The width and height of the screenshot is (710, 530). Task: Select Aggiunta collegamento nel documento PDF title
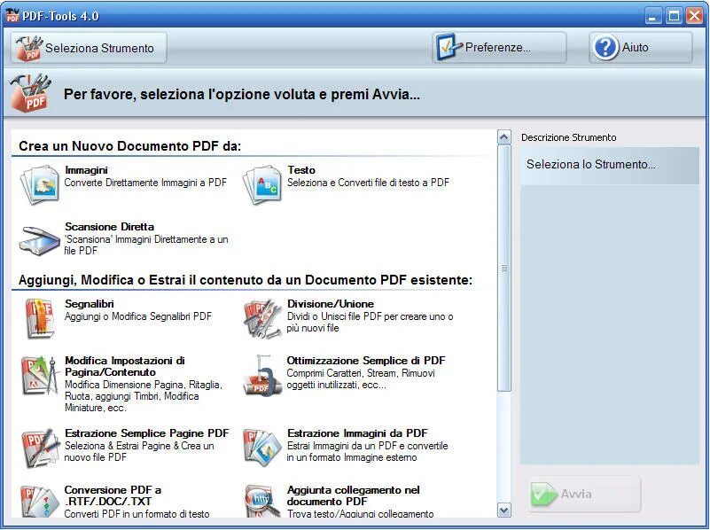pos(353,495)
